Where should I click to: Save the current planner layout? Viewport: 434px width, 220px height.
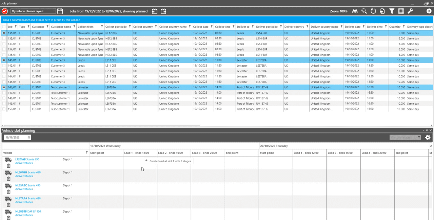click(60, 11)
